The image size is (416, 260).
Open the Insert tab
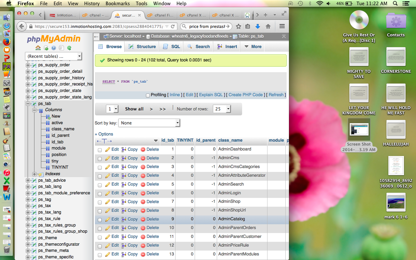click(227, 46)
